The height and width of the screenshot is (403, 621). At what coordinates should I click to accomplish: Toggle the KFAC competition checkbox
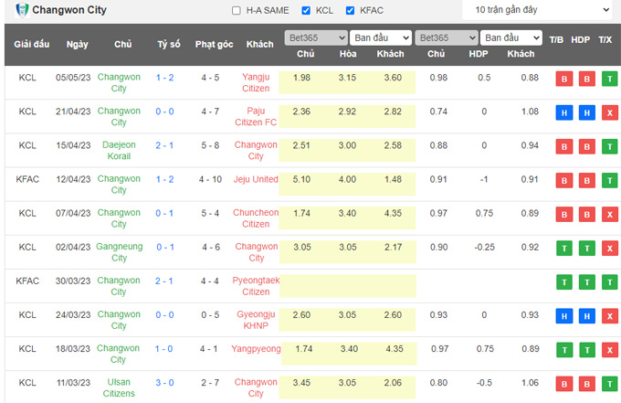[352, 11]
